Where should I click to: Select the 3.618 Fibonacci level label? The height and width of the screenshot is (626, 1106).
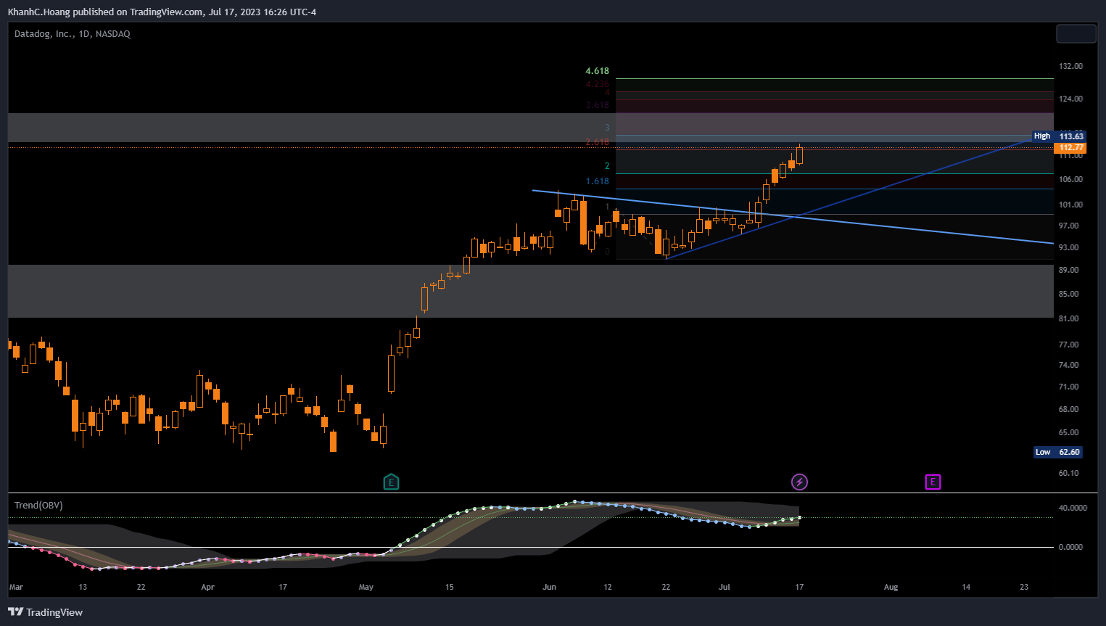coord(598,105)
